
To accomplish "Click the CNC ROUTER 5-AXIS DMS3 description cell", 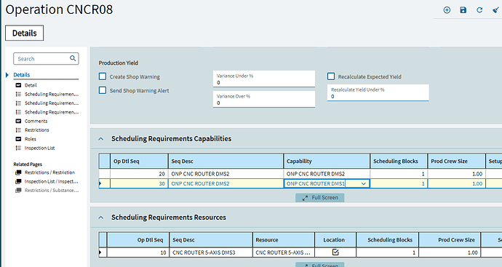I will pos(211,252).
